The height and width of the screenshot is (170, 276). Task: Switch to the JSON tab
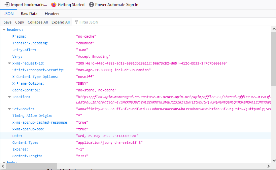[x=9, y=14]
